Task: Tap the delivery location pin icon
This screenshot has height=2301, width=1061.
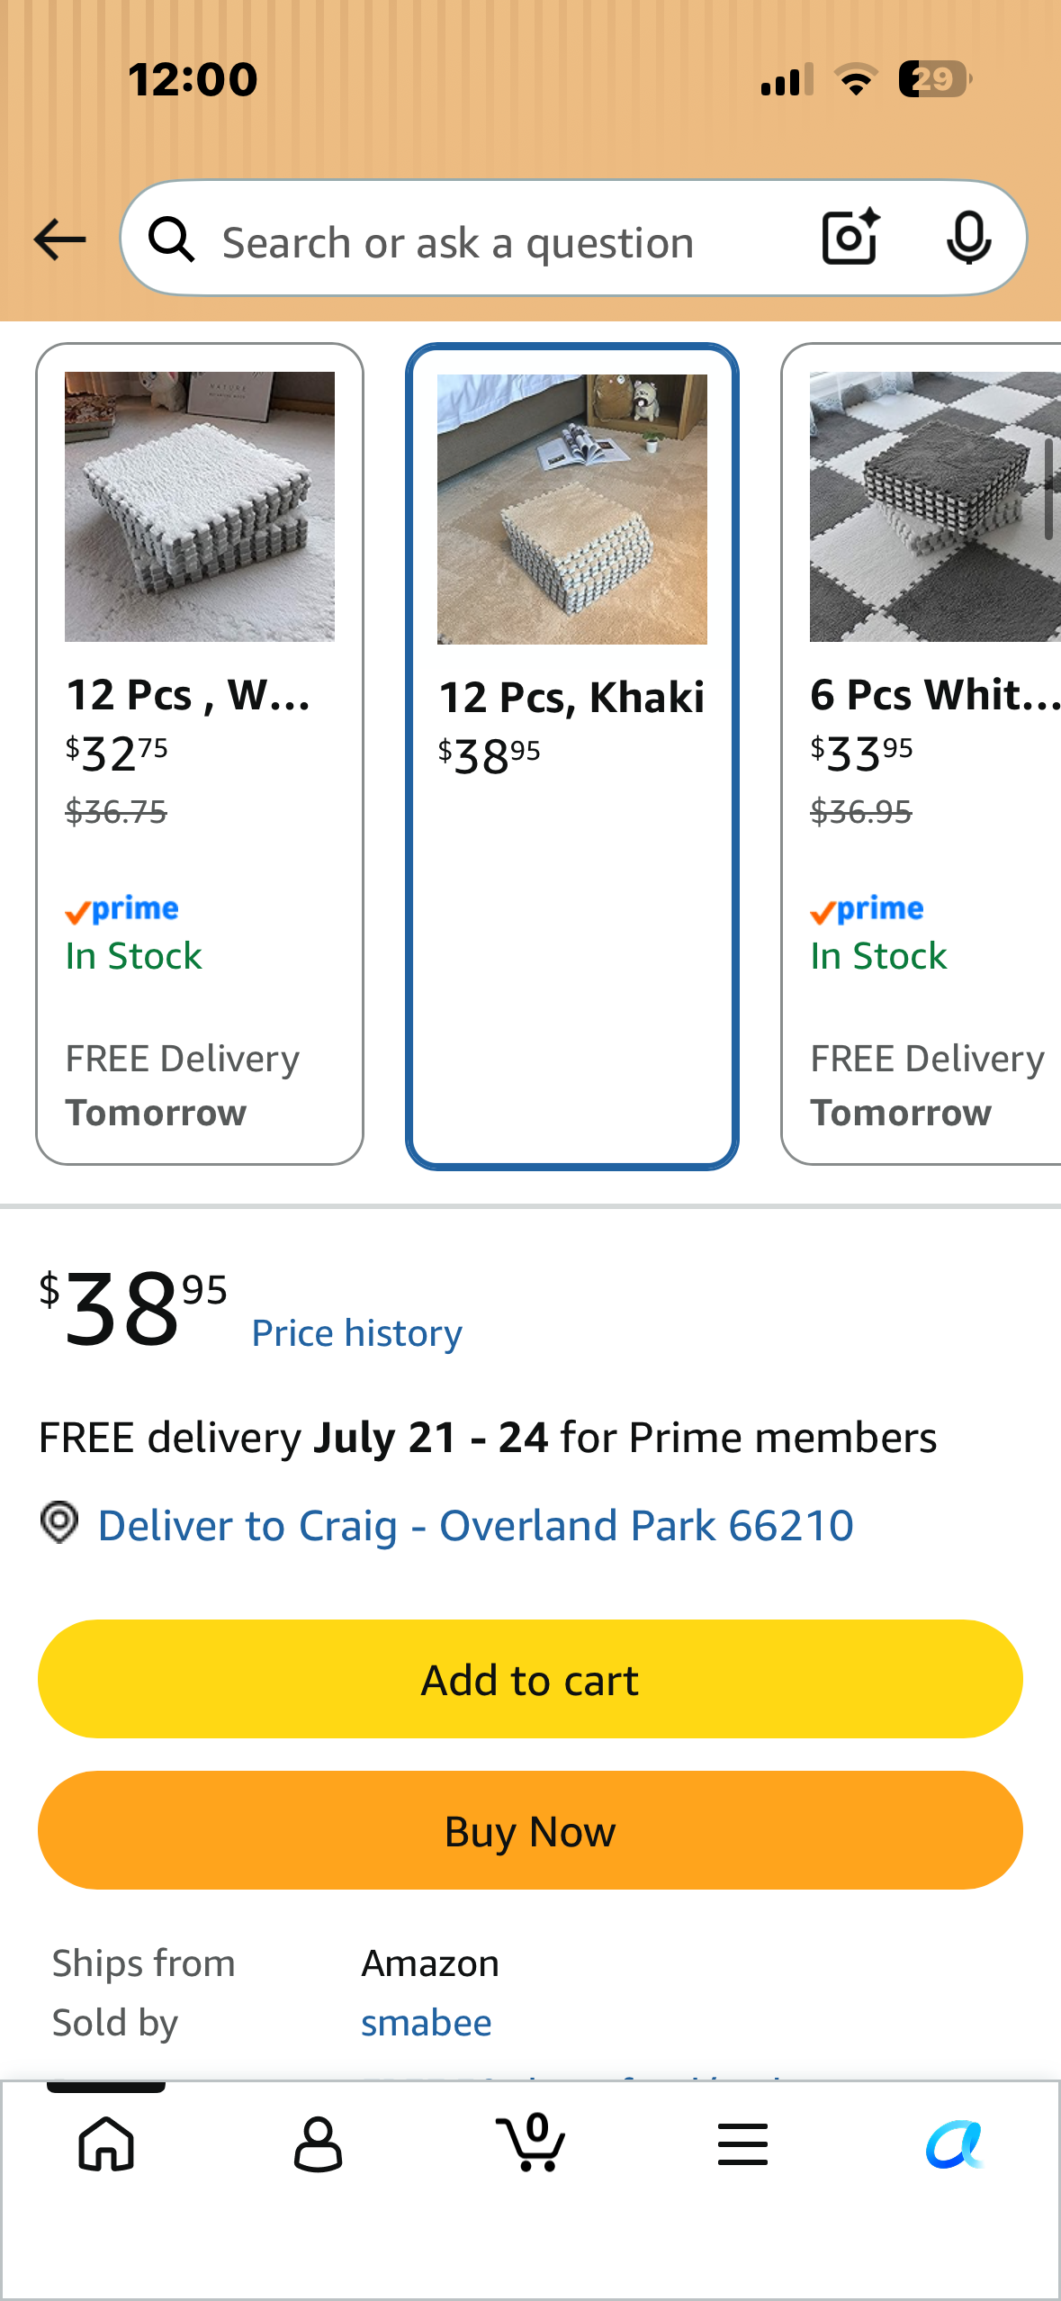Action: 59,1522
